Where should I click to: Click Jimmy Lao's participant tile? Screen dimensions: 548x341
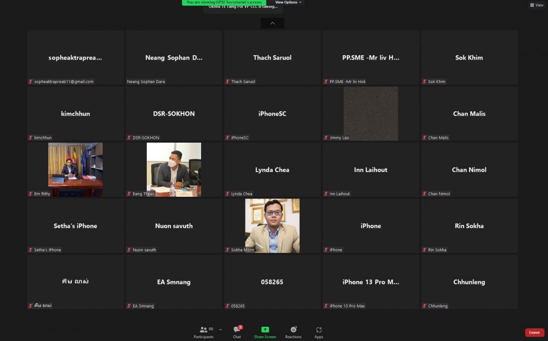[x=370, y=114]
